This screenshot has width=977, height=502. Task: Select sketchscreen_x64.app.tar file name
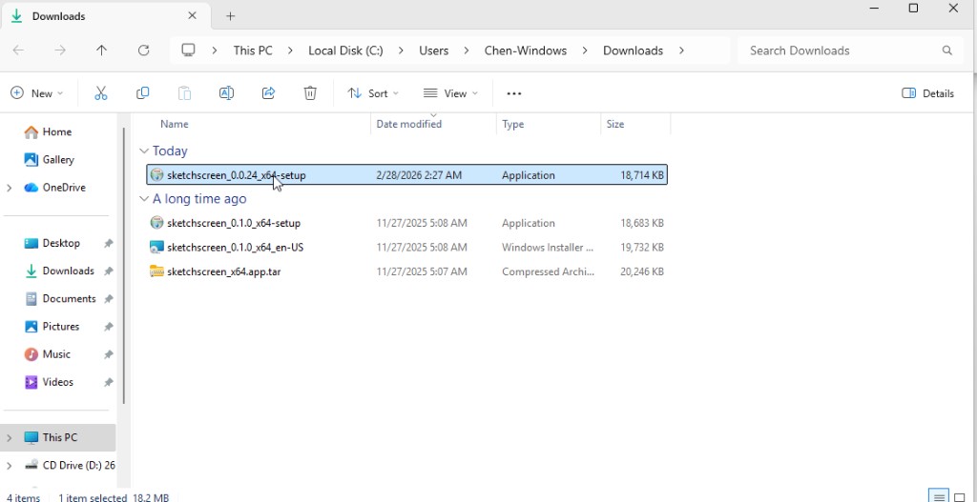click(x=223, y=271)
